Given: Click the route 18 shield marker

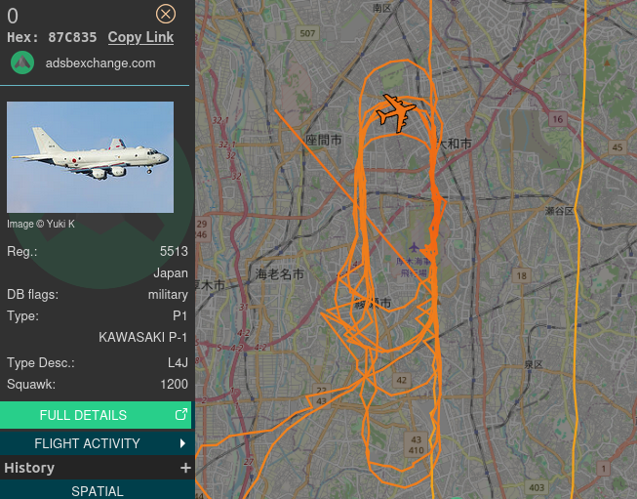Looking at the screenshot, I should click(521, 275).
